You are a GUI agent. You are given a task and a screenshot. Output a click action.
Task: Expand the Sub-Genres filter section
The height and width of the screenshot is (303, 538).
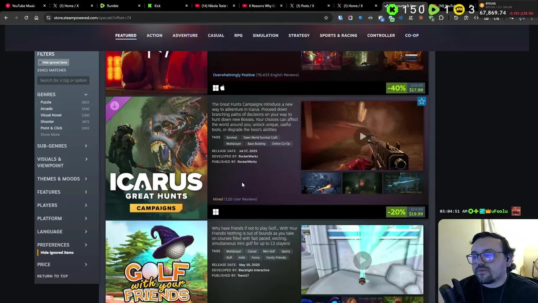(62, 146)
